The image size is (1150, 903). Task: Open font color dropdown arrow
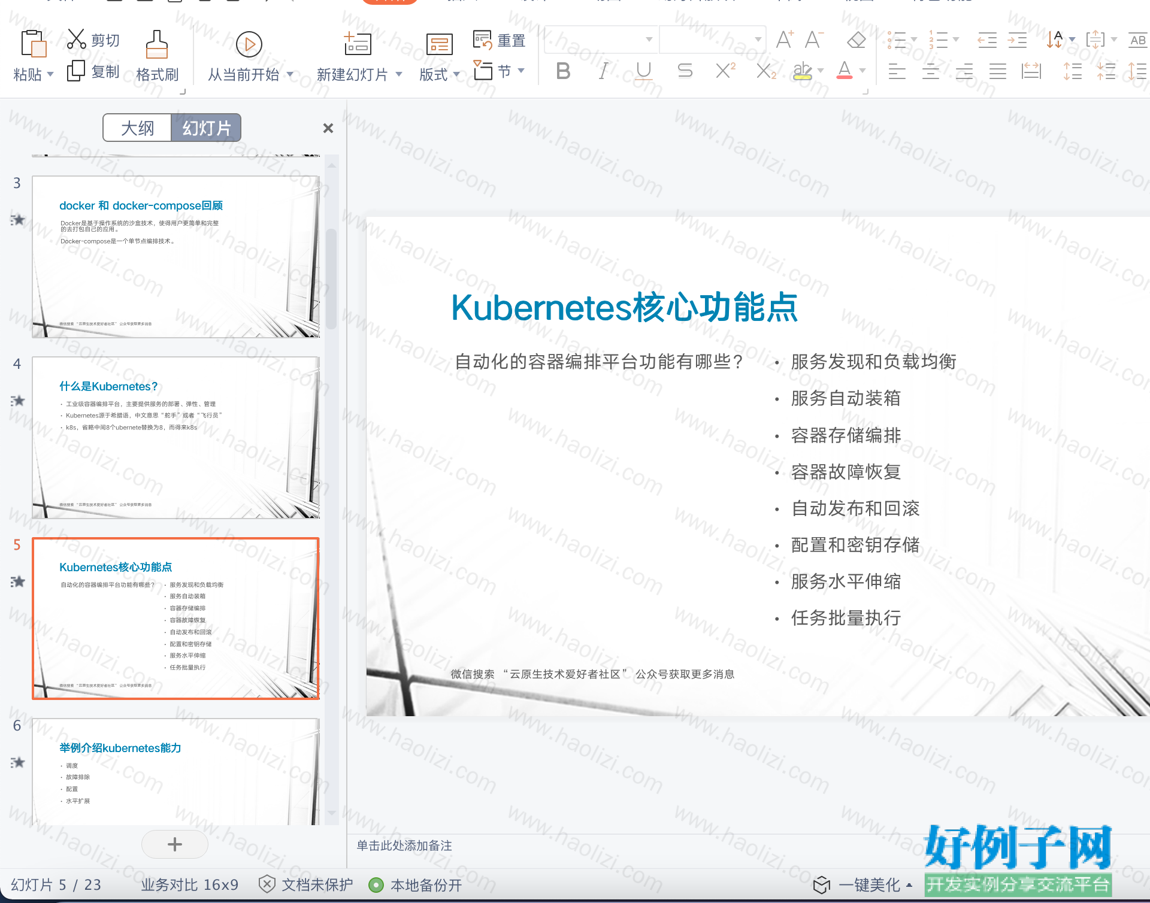click(x=862, y=71)
